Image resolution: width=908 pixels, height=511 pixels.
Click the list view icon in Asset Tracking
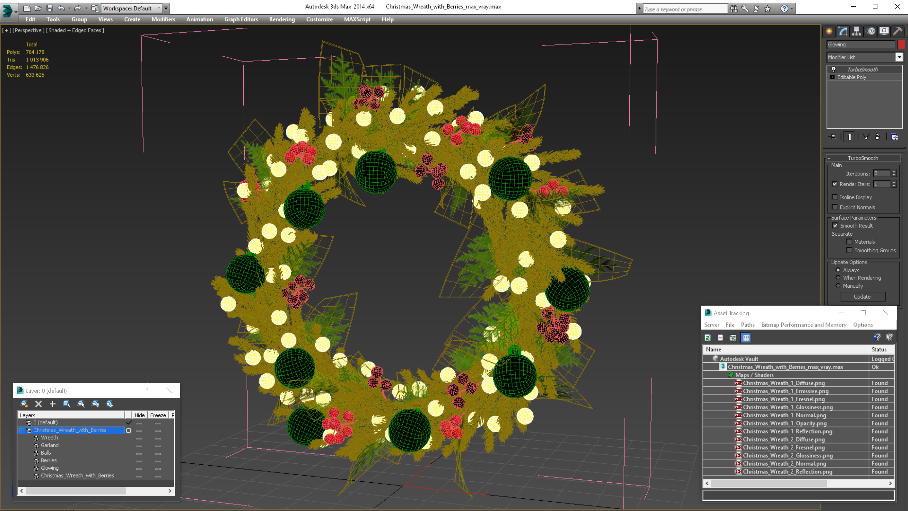pos(720,338)
